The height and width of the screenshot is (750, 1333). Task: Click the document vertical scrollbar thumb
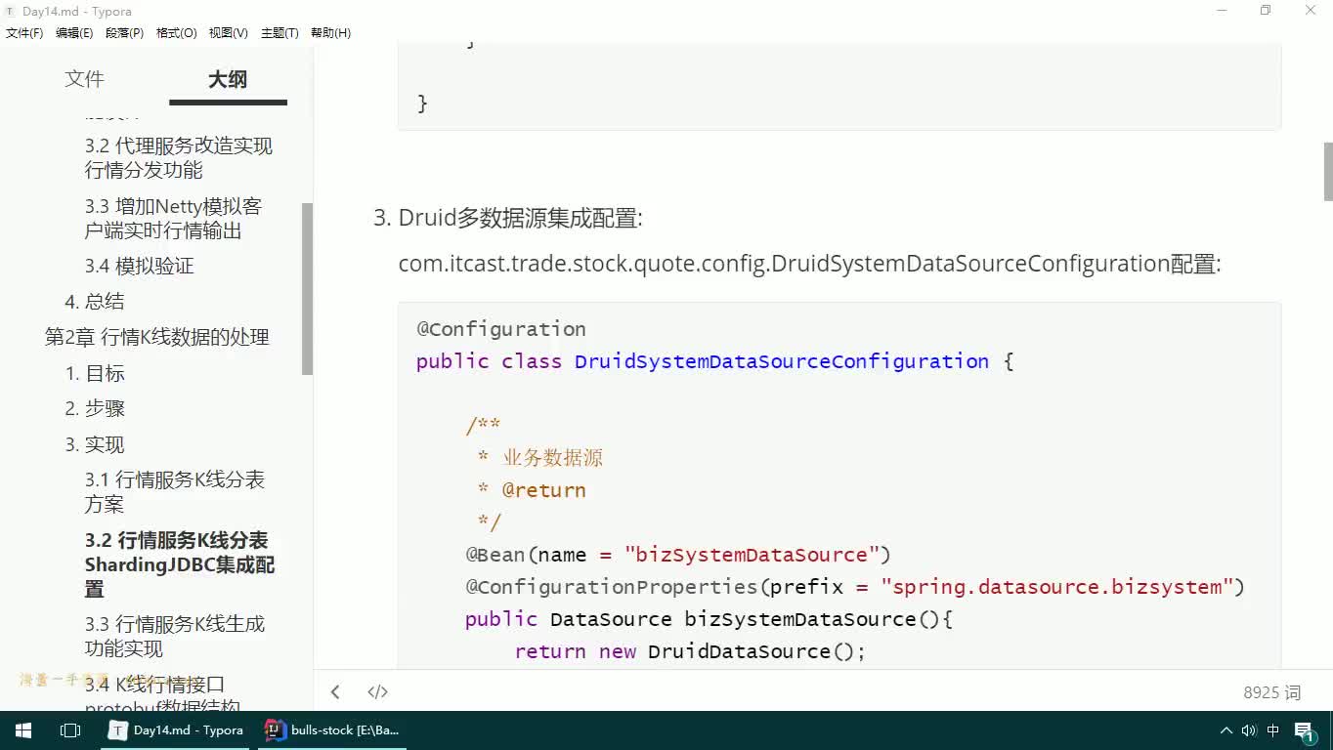click(x=1328, y=171)
